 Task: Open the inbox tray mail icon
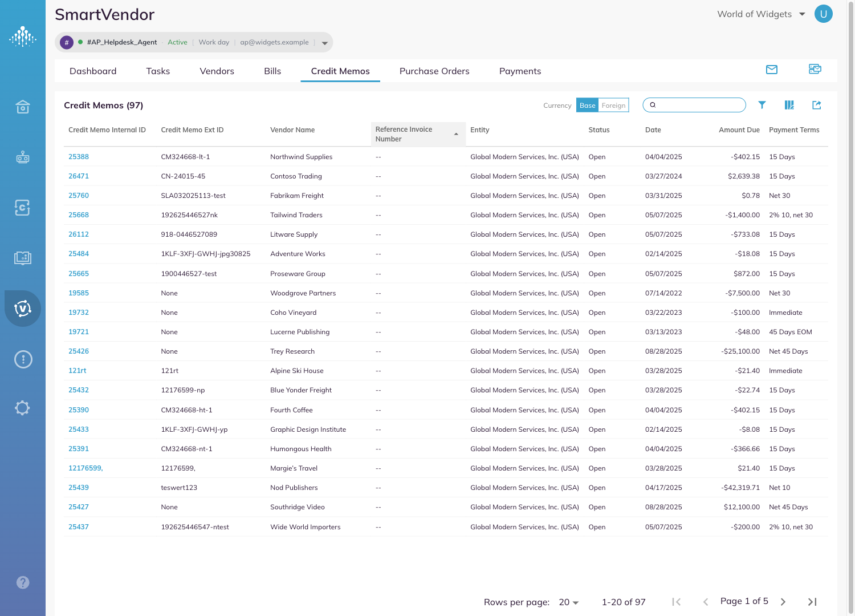click(x=815, y=69)
